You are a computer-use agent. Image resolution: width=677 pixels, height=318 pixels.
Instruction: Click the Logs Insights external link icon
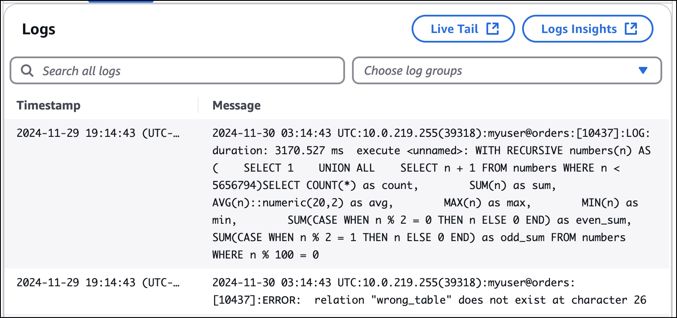point(631,29)
